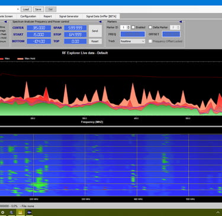
Task: Click the circular Cortana taskbar icon
Action: (3, 212)
